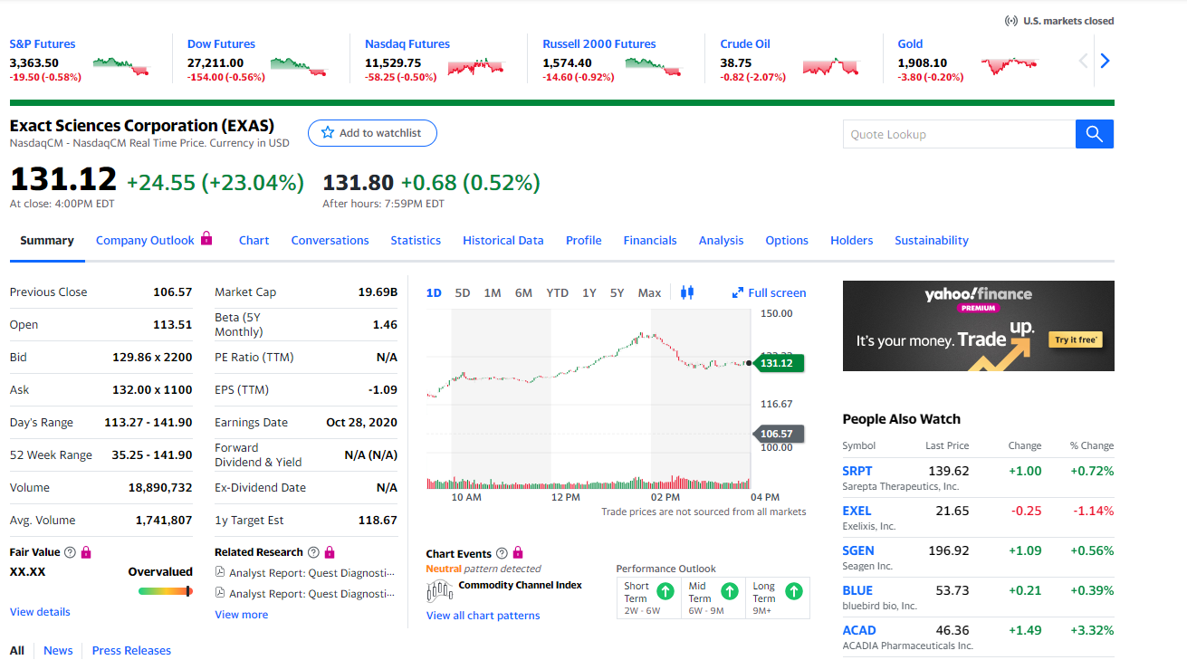
Task: Click the blue search magnifier button
Action: tap(1094, 134)
